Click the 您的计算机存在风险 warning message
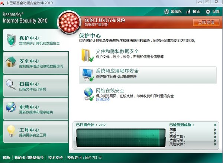Screen dimensions: 223x163 point(105,20)
